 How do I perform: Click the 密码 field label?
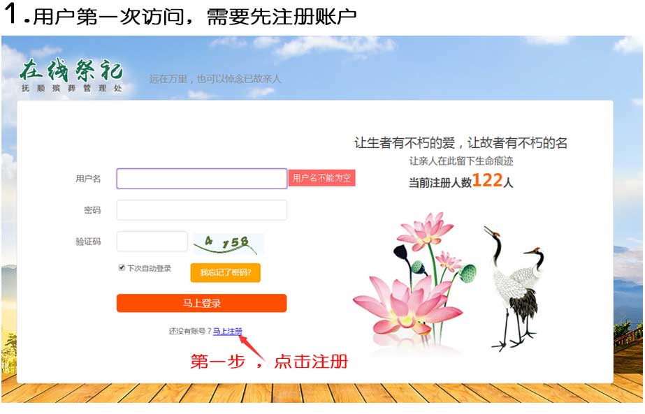point(92,210)
